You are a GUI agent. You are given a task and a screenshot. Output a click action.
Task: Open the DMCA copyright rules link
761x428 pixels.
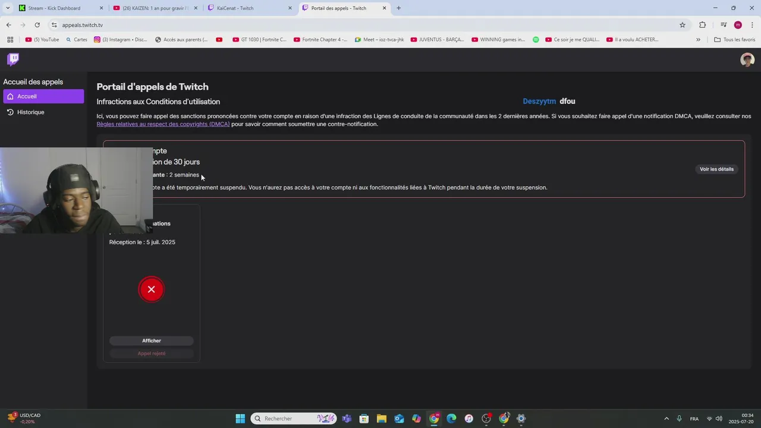pyautogui.click(x=163, y=124)
